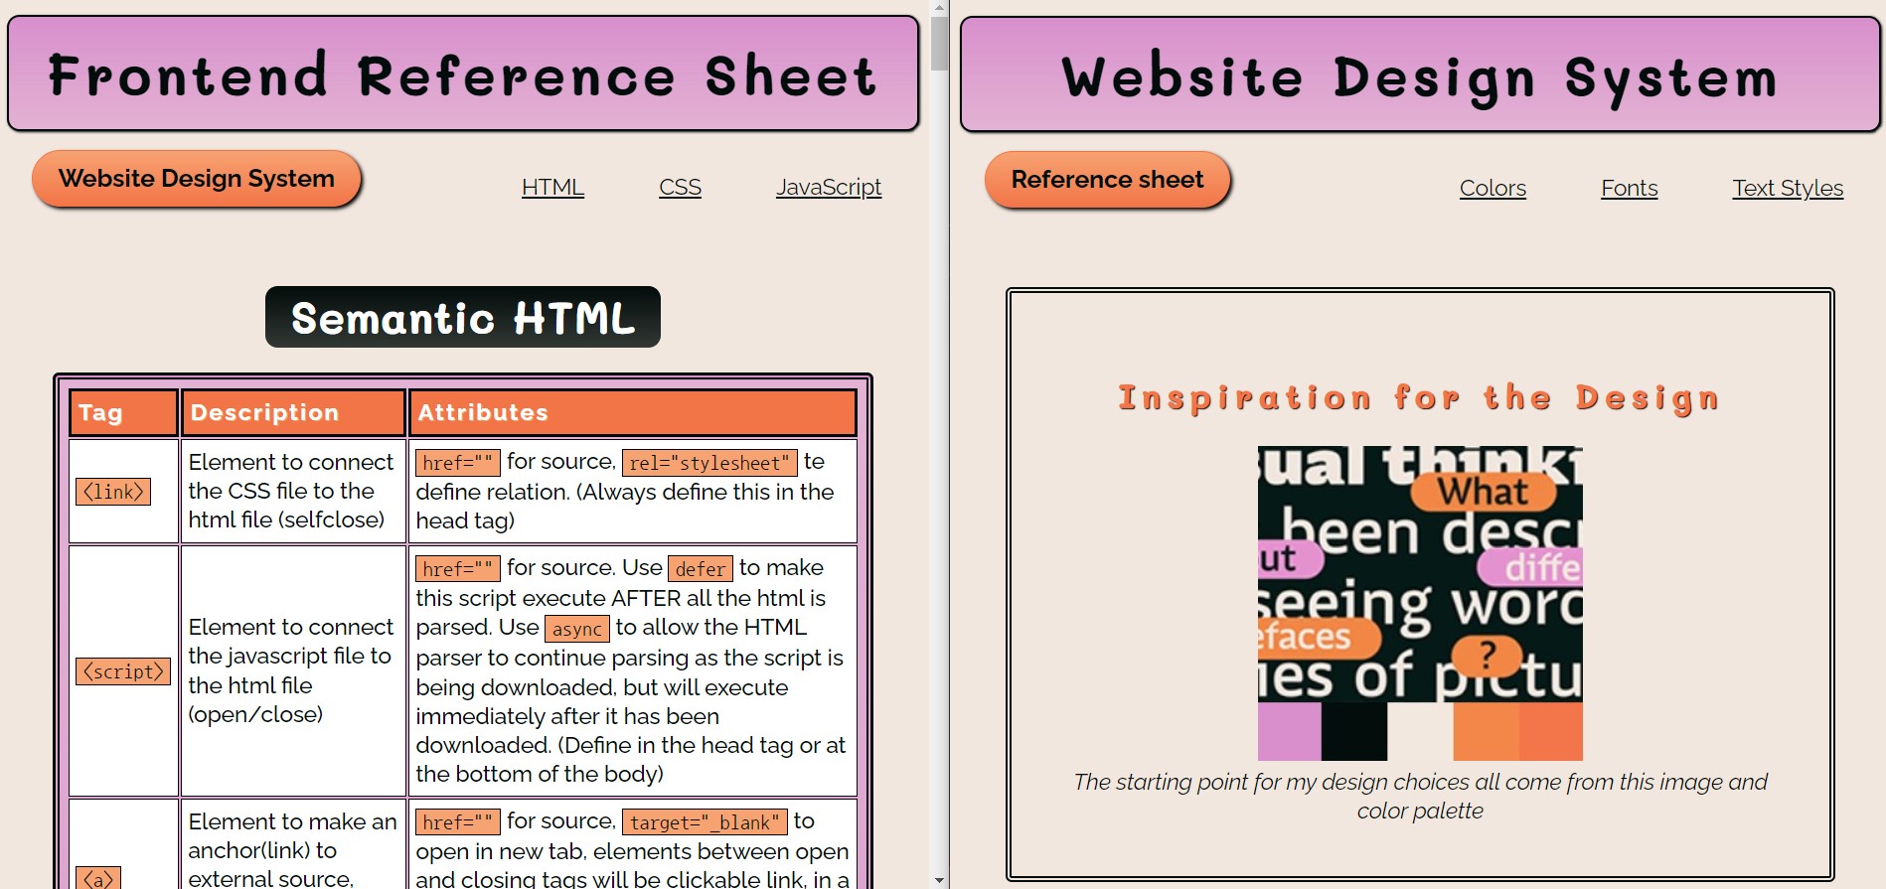The image size is (1886, 889).
Task: Click the Description column header
Action: [293, 412]
